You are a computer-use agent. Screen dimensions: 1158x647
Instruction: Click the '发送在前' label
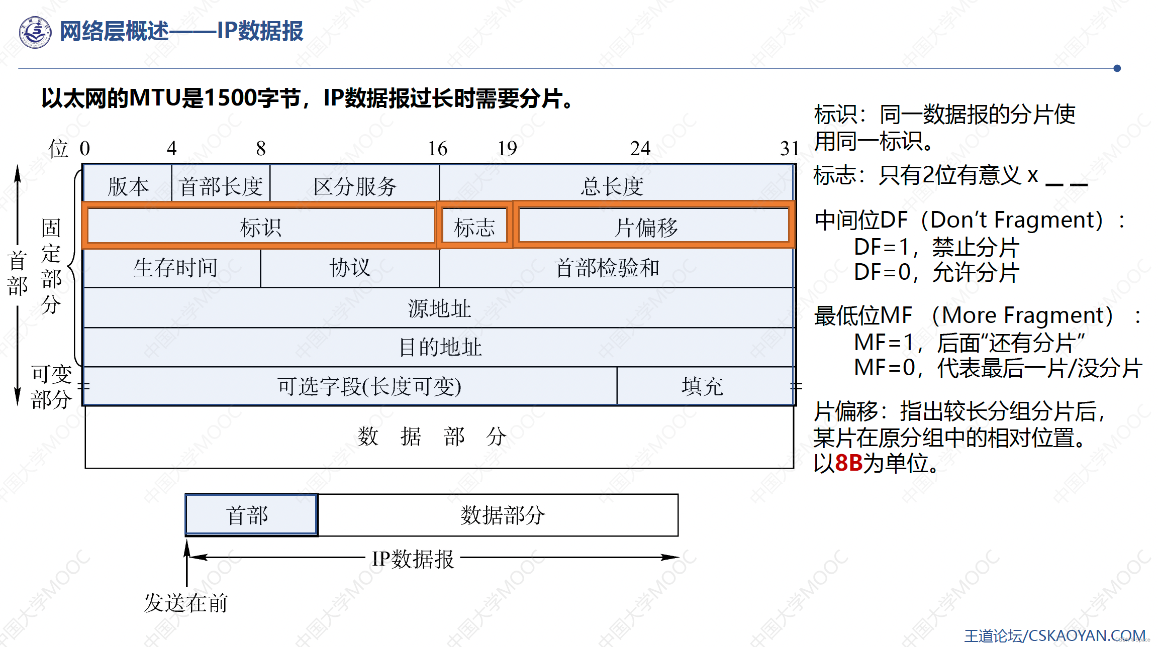coord(186,603)
